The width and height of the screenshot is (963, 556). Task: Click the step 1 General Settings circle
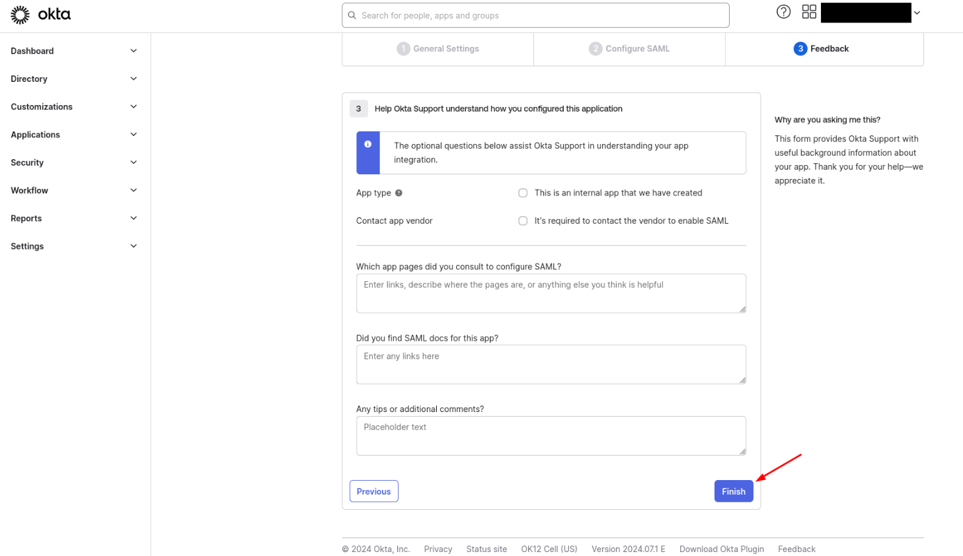(403, 49)
